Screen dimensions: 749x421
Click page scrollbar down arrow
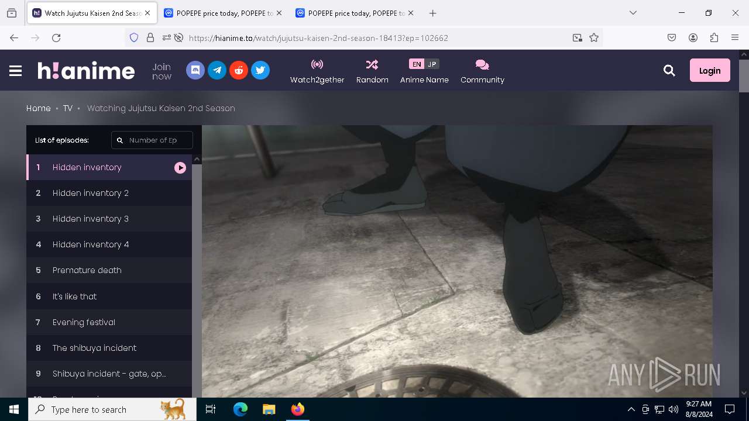click(x=744, y=393)
